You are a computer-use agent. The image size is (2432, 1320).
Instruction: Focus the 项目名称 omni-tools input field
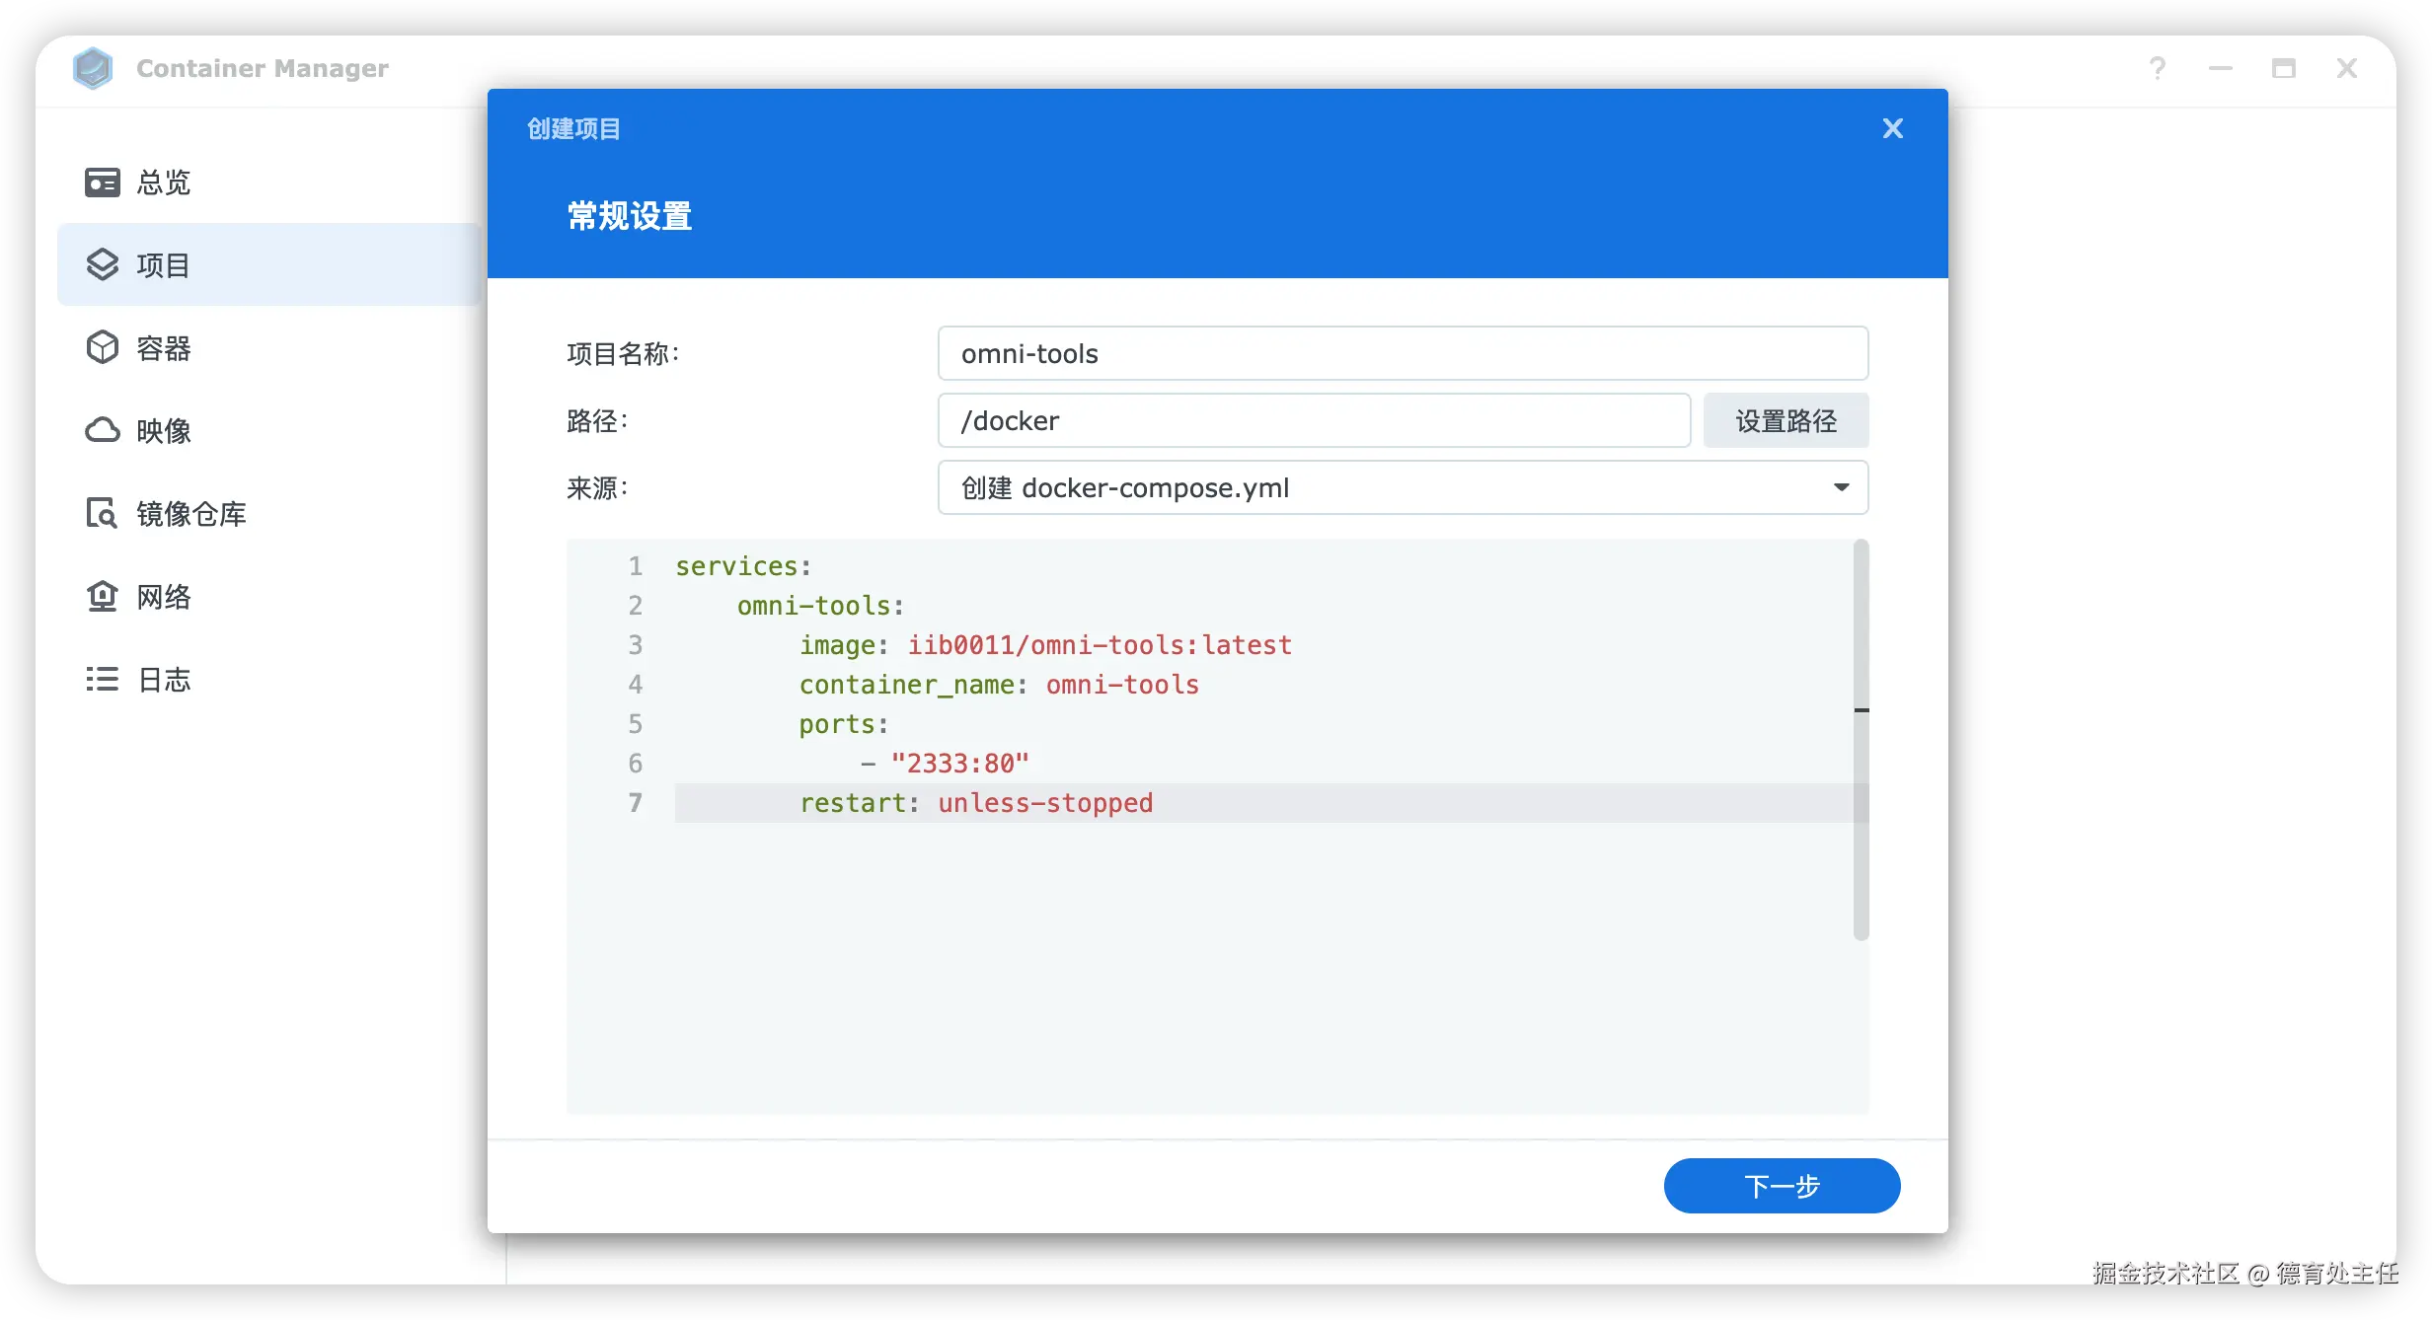click(x=1402, y=353)
